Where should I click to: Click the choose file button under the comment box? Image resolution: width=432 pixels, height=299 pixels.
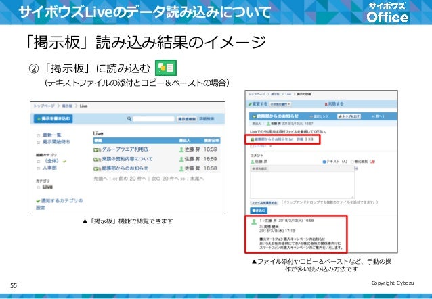click(264, 203)
